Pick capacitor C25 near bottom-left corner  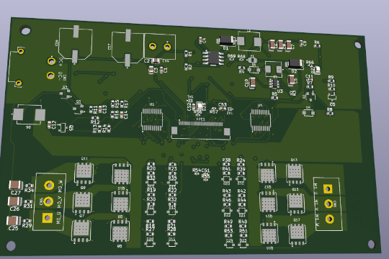pyautogui.click(x=14, y=221)
